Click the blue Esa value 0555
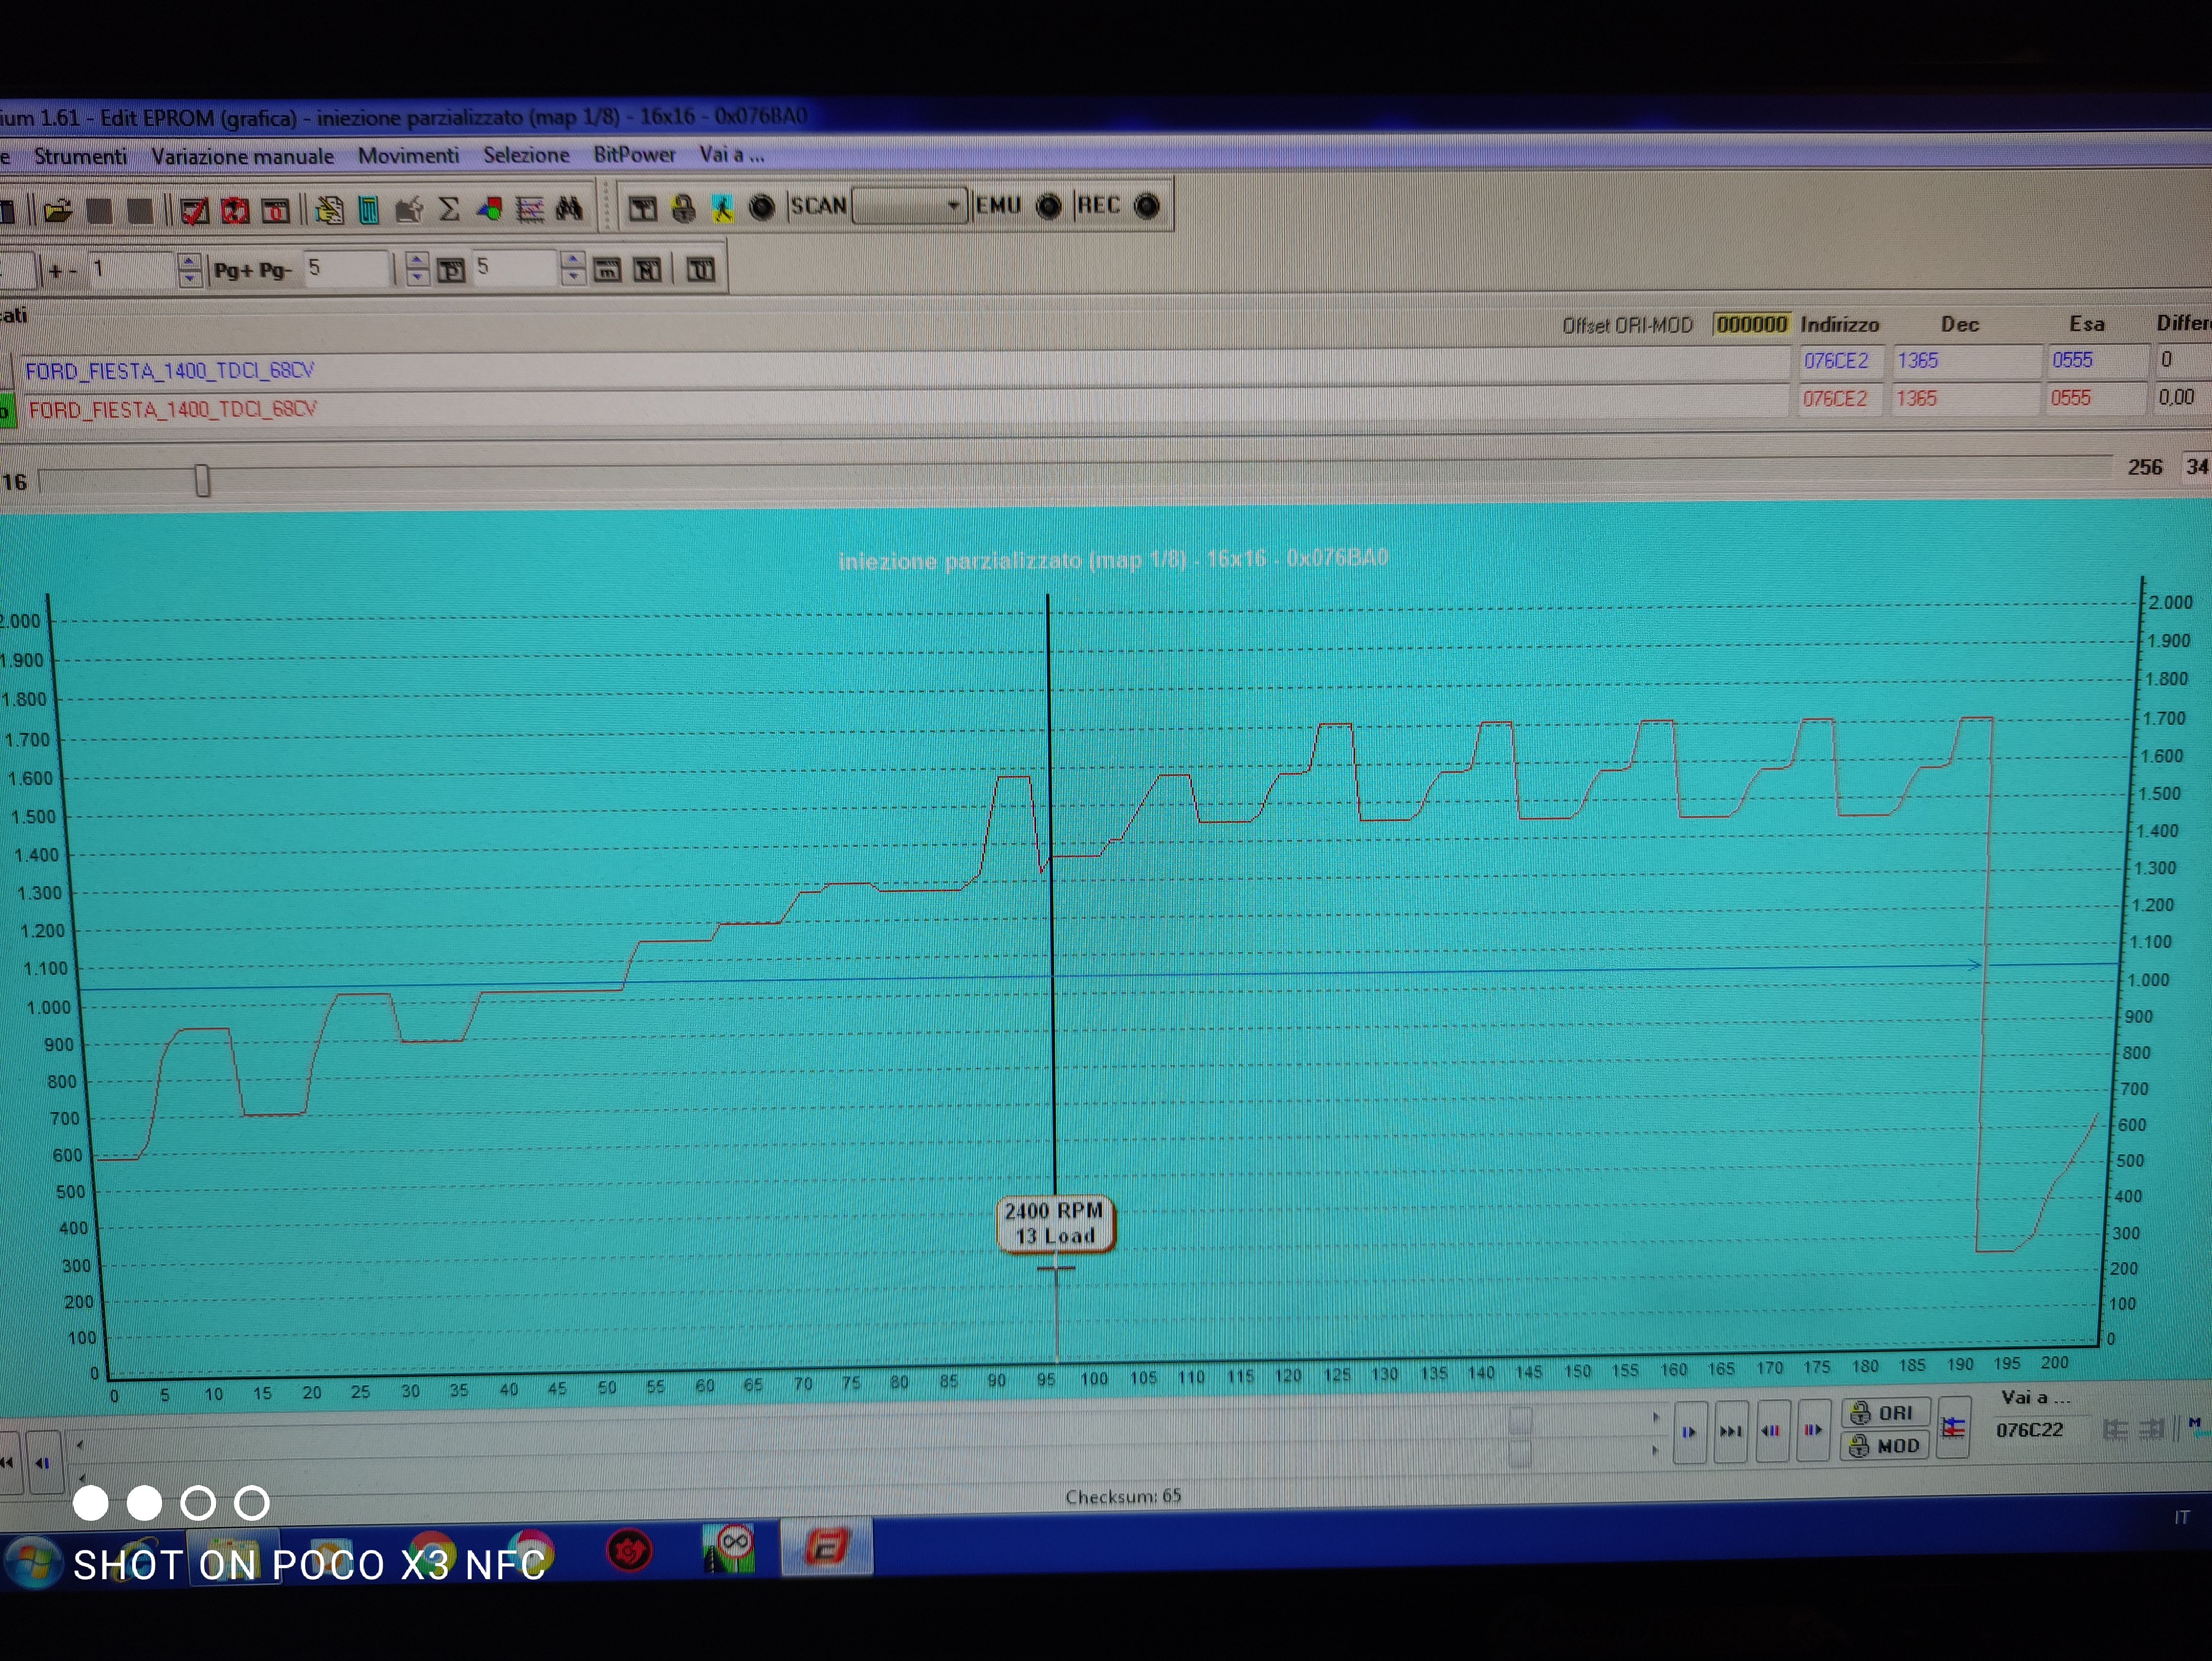This screenshot has height=1661, width=2212. (x=2072, y=360)
